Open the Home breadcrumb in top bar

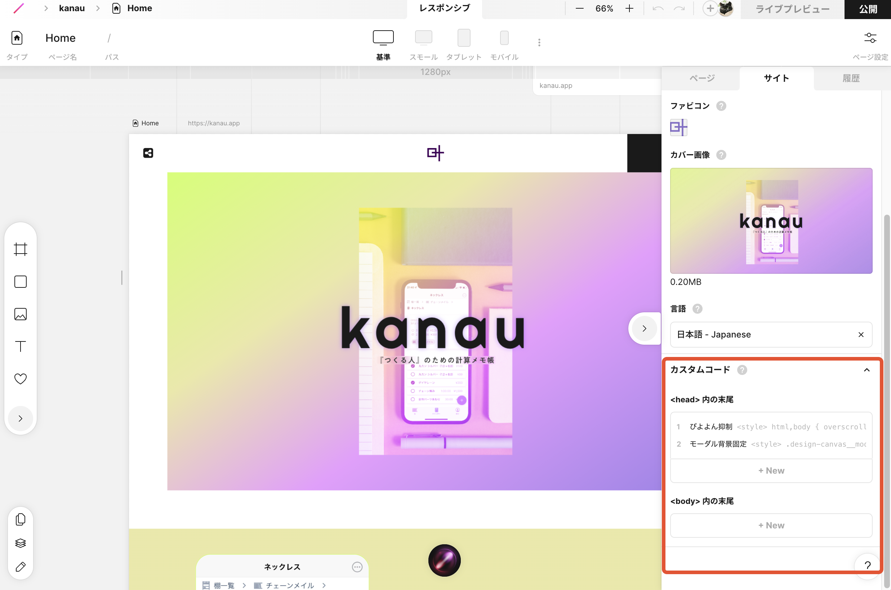tap(132, 8)
